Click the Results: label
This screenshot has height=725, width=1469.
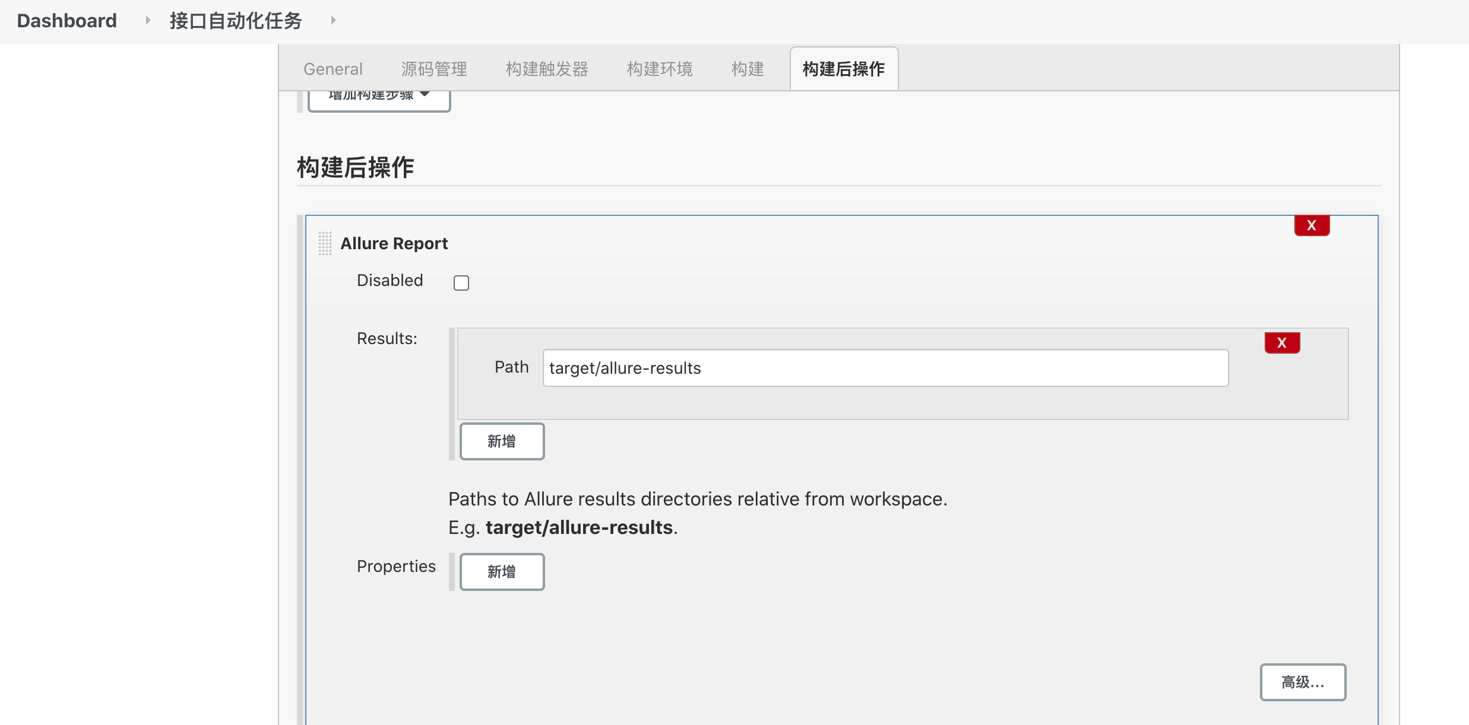tap(387, 338)
